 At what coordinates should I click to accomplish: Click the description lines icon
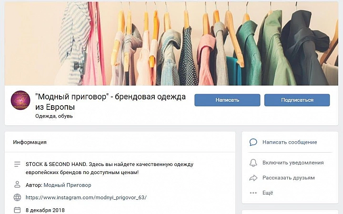[17, 164]
